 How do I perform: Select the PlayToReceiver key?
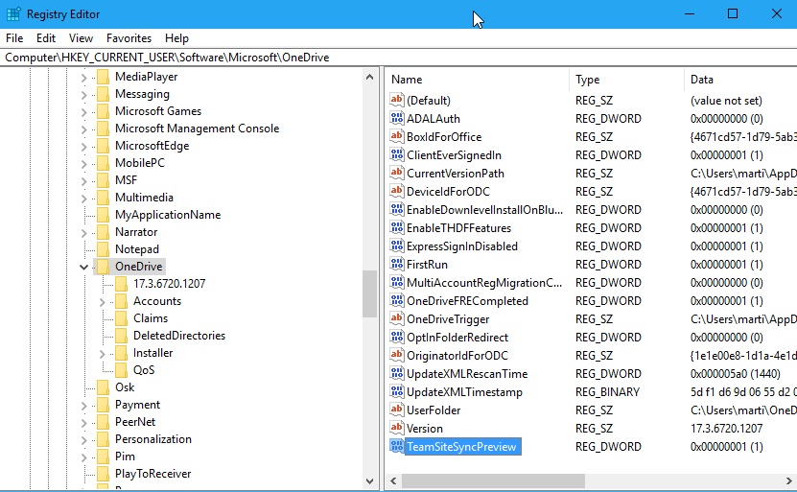point(152,474)
